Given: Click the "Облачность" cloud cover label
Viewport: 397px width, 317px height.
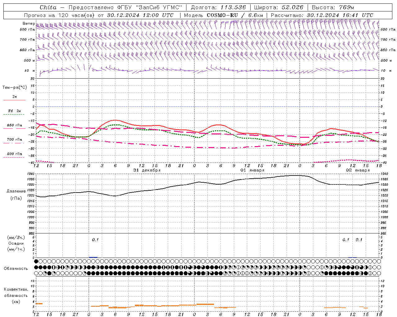Looking at the screenshot, I should (16, 269).
